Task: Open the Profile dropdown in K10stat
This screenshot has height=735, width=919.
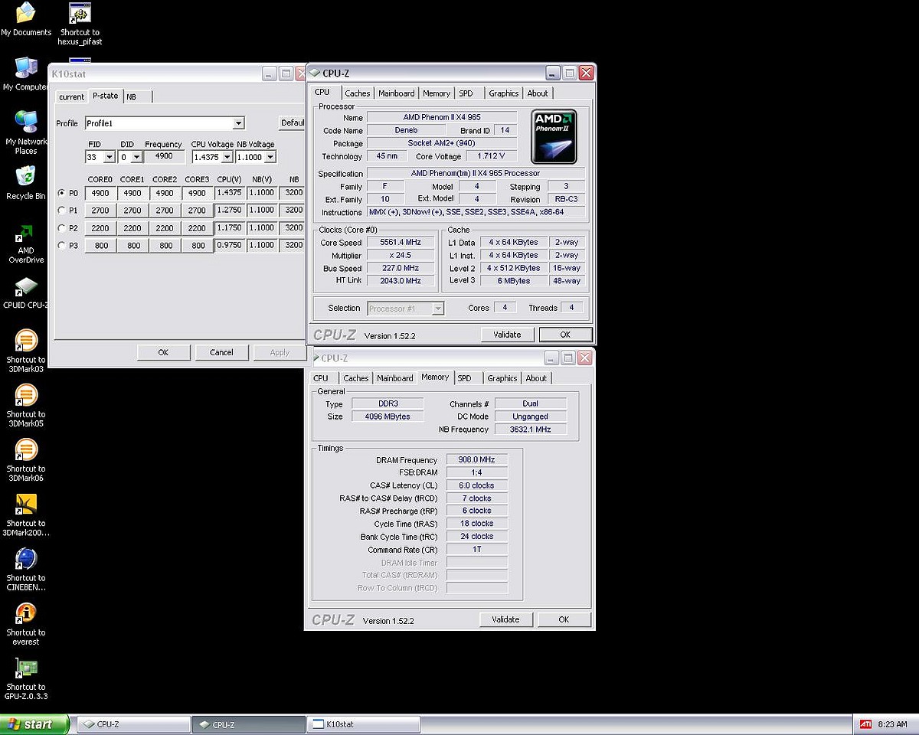Action: point(239,123)
